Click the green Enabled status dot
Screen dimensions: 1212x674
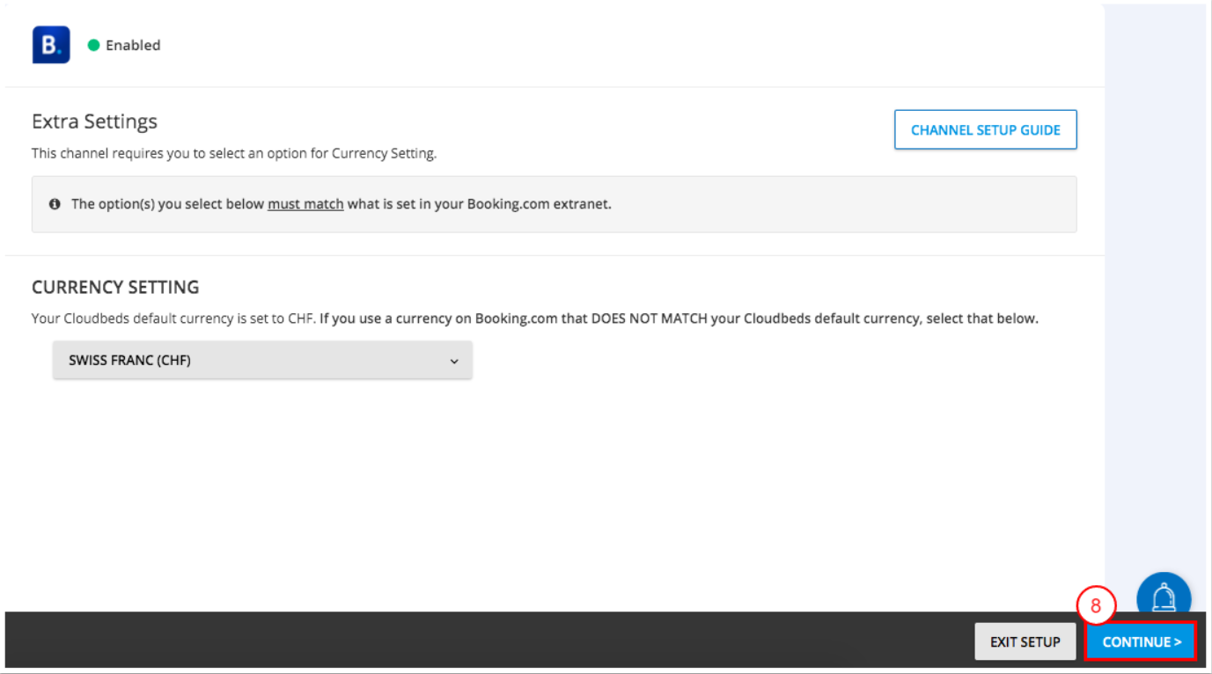[x=93, y=45]
